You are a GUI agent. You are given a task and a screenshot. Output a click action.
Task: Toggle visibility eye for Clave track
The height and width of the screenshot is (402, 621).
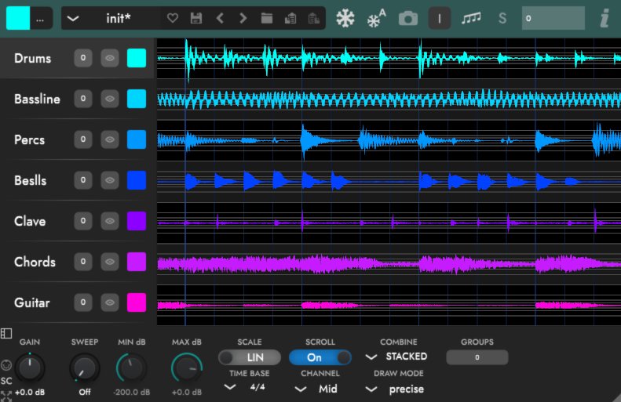[110, 221]
